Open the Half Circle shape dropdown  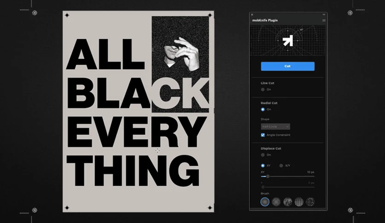[275, 127]
